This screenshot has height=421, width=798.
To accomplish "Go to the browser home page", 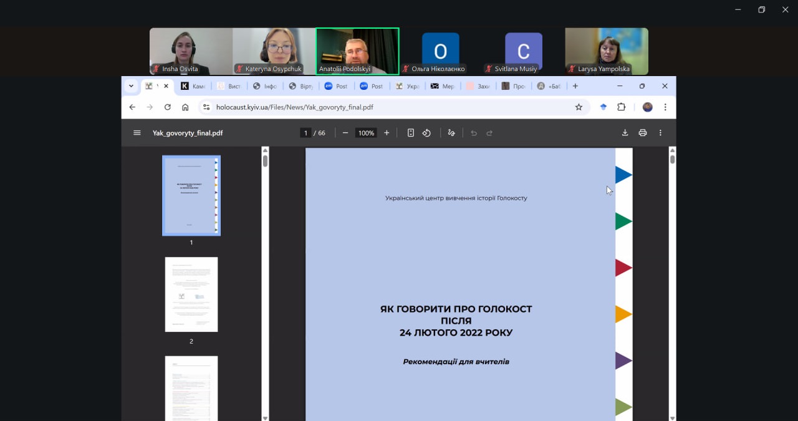I will click(x=185, y=107).
